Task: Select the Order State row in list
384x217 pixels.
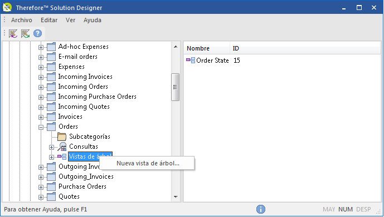Action: (212, 60)
